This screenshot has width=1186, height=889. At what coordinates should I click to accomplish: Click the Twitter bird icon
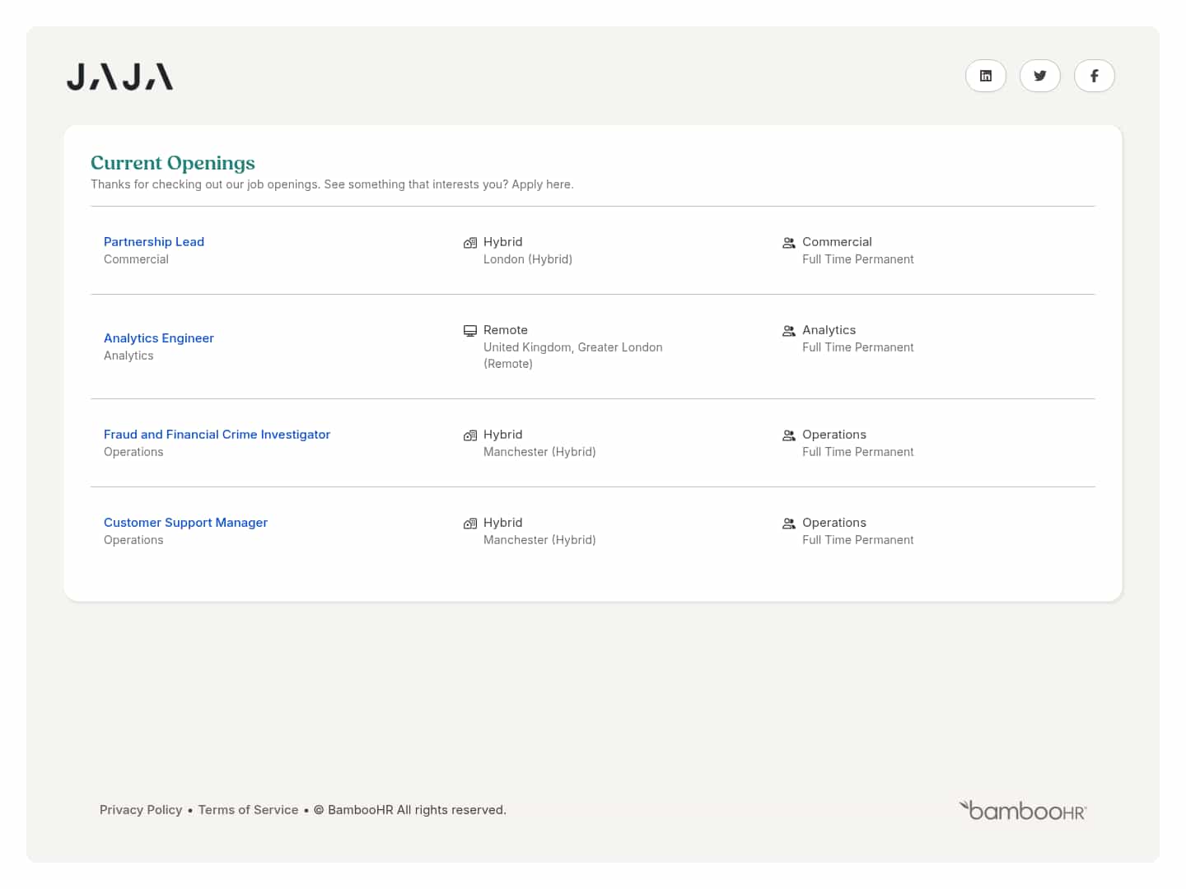click(1040, 76)
